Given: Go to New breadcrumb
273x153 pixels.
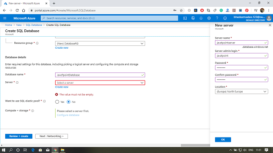Looking at the screenshot, I should 19,25.
